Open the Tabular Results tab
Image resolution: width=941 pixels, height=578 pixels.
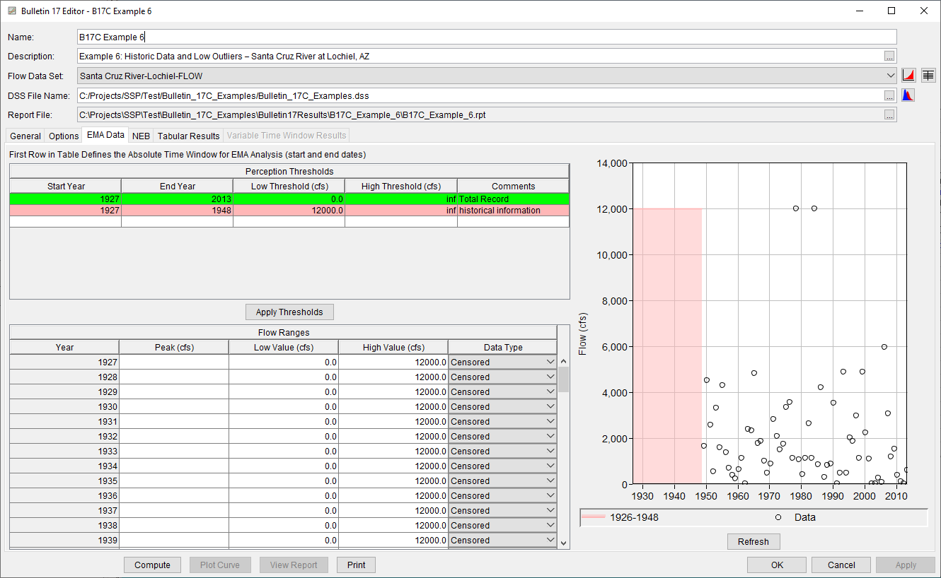point(188,136)
